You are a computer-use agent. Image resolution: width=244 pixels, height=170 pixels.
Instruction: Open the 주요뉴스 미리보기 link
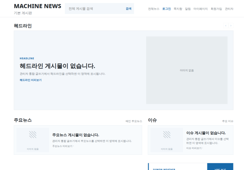(x=63, y=146)
